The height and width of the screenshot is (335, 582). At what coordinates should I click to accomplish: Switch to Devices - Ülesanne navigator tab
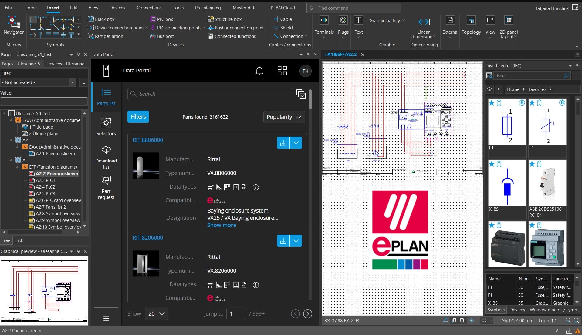(67, 64)
